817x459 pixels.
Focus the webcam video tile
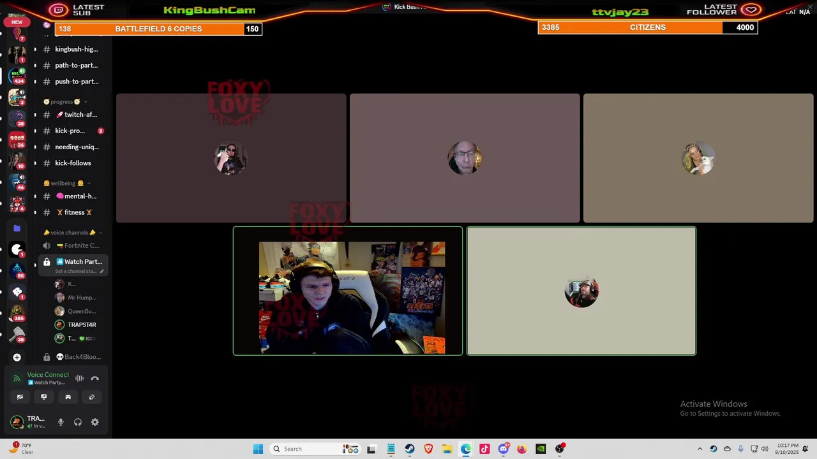coord(348,291)
